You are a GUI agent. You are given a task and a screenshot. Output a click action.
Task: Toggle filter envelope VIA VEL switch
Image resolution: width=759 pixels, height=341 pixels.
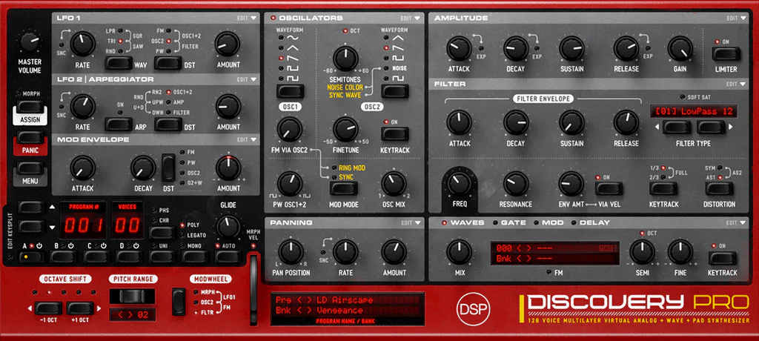point(609,188)
